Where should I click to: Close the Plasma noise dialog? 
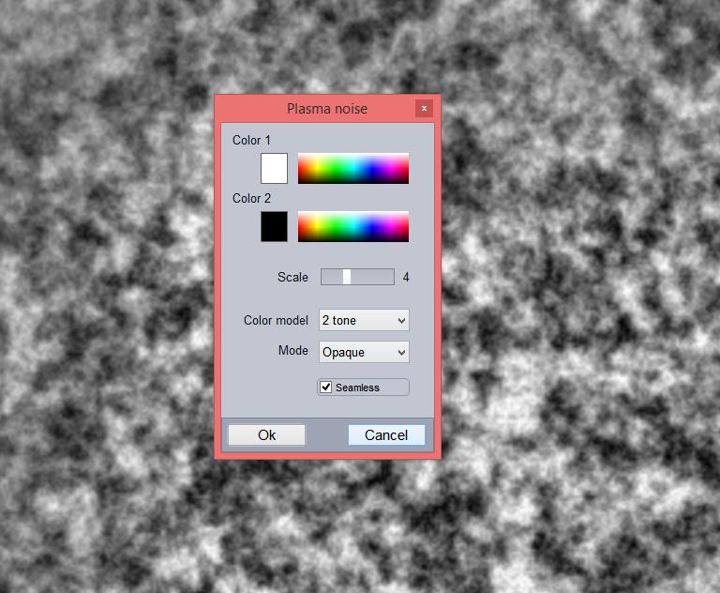(424, 108)
